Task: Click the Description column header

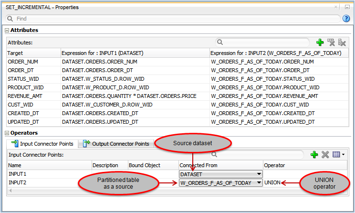Action: (x=110, y=165)
